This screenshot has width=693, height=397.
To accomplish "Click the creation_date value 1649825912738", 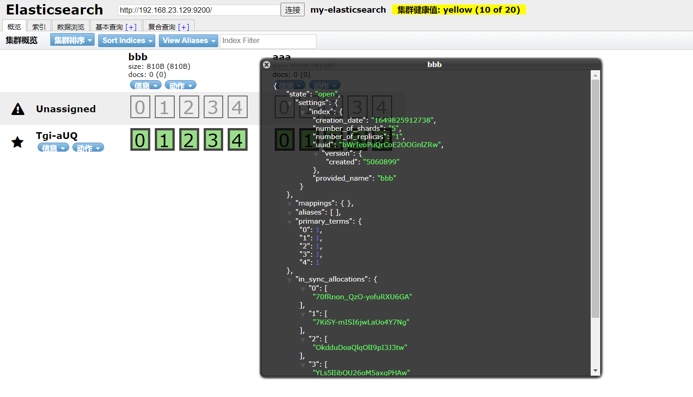I will point(402,120).
